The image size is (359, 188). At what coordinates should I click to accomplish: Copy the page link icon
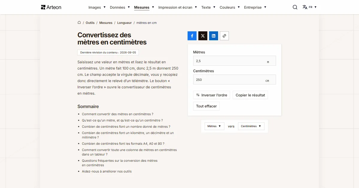(224, 36)
